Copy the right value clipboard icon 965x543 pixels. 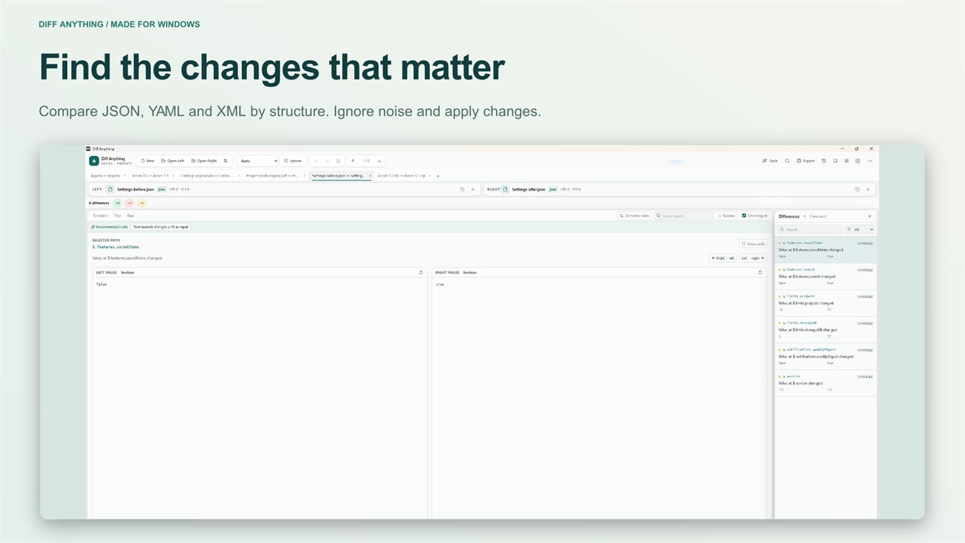(x=760, y=273)
